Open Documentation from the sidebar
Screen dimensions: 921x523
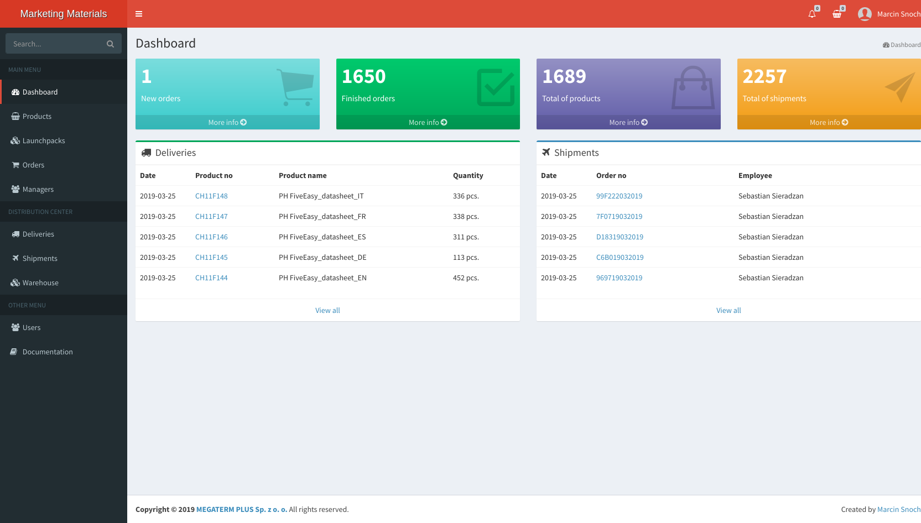48,352
